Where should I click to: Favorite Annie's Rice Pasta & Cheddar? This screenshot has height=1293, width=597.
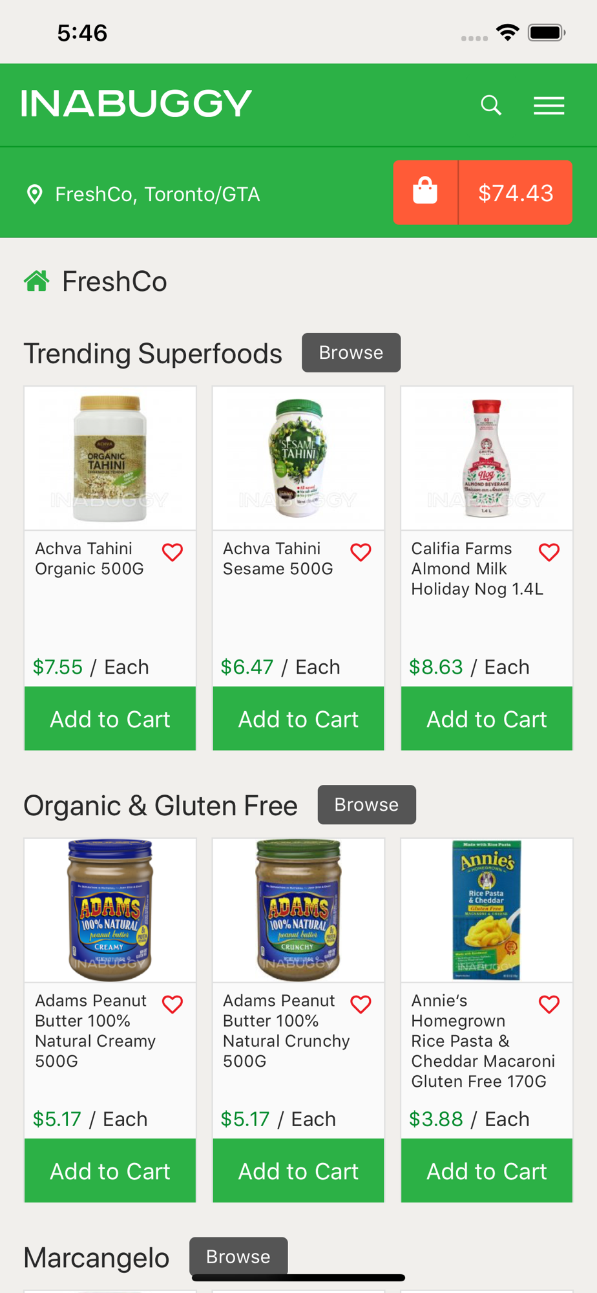(549, 1004)
